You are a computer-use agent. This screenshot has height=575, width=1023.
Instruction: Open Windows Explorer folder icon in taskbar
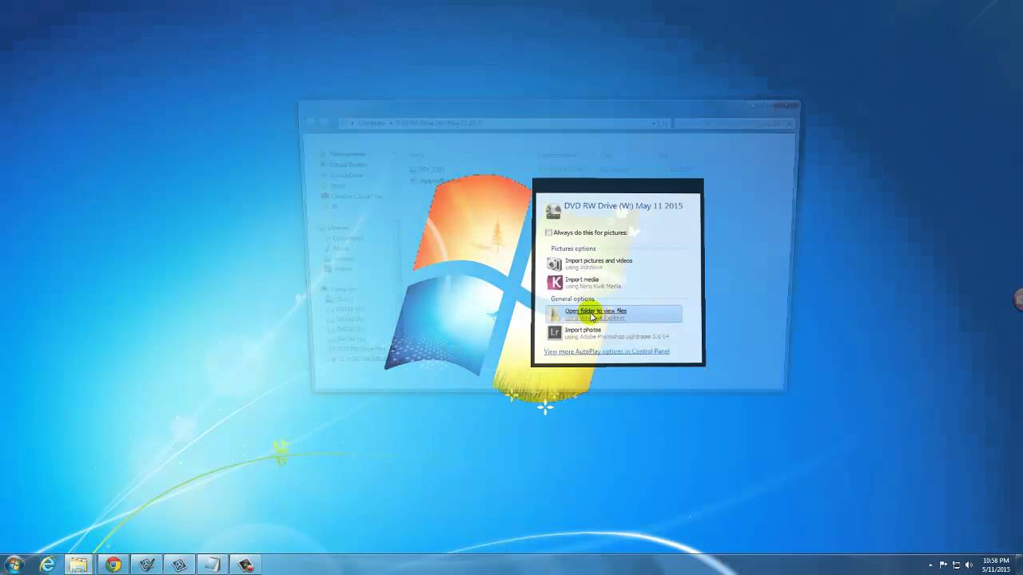click(78, 565)
